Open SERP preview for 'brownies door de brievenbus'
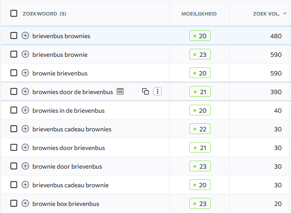Image resolution: width=291 pixels, height=213 pixels. pyautogui.click(x=120, y=91)
